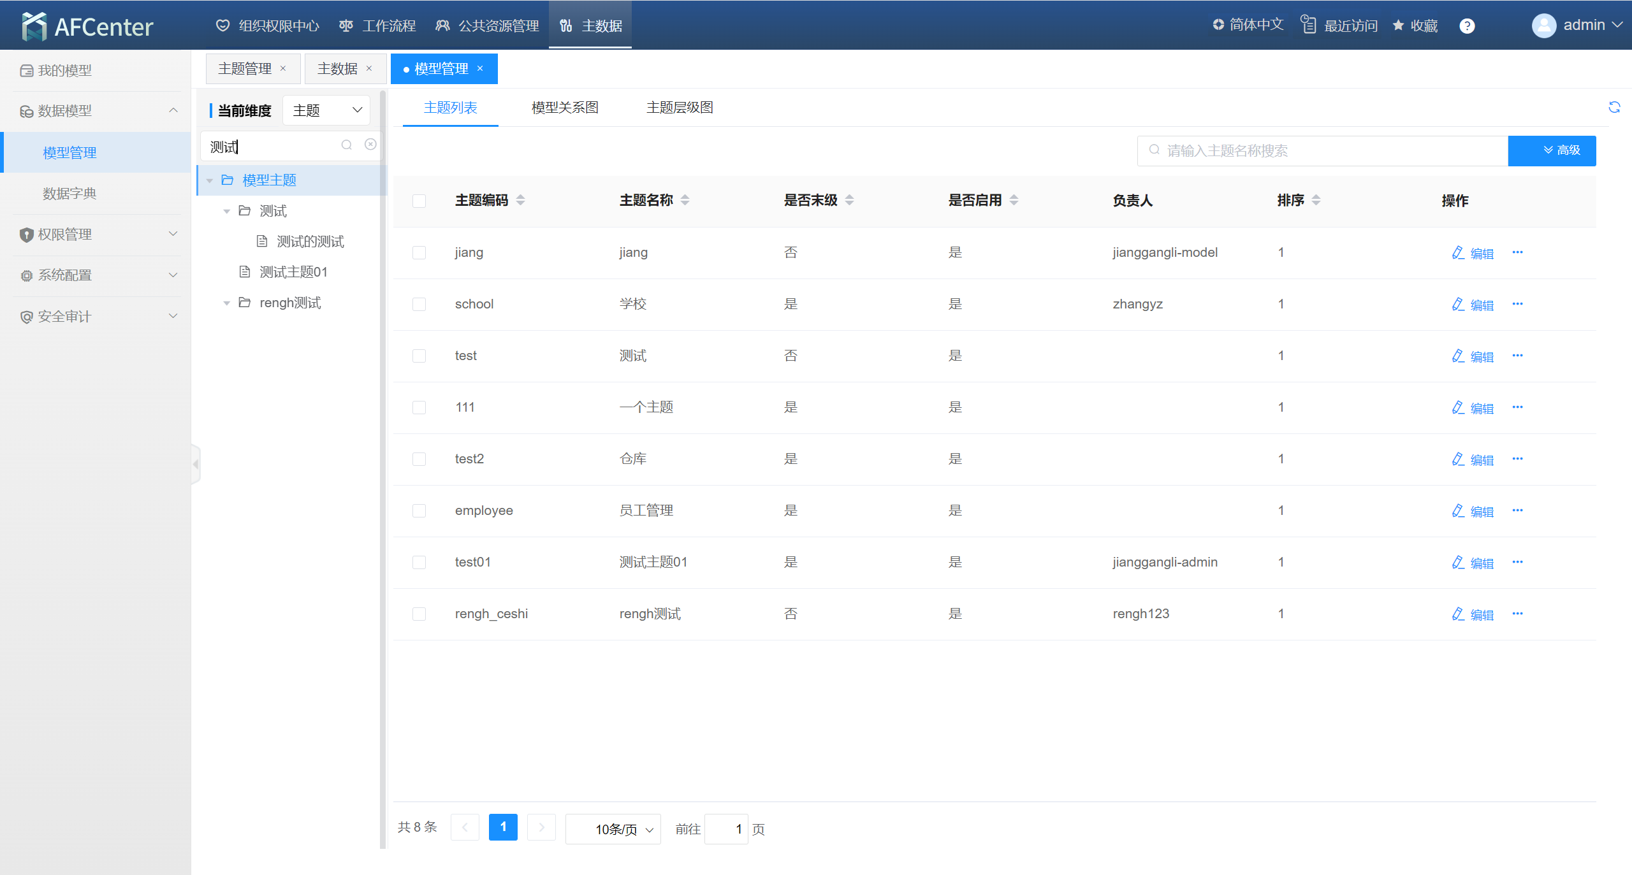Open the 当前维度 主题 dropdown
Viewport: 1632px width, 875px height.
point(326,110)
